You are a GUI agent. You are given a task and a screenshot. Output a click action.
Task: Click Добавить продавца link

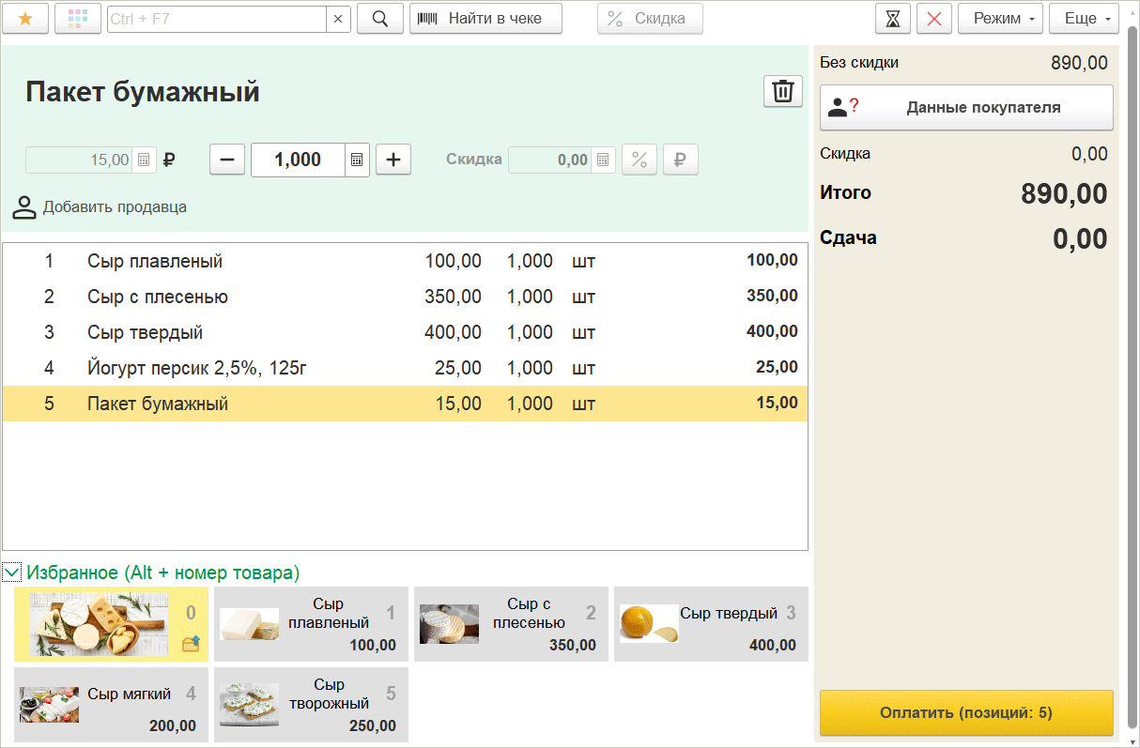coord(100,207)
